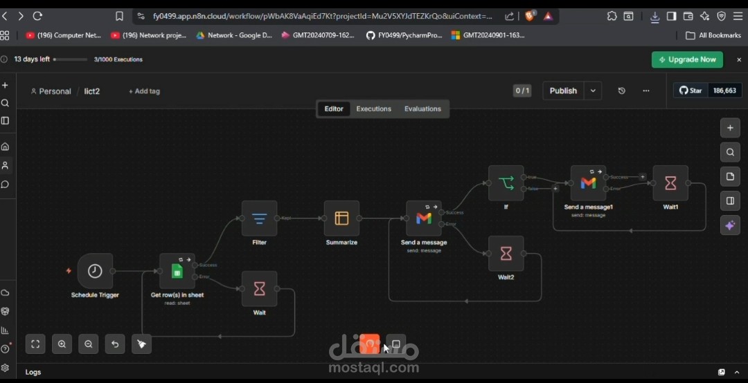Click the 3/1000 Executions text

coord(118,59)
